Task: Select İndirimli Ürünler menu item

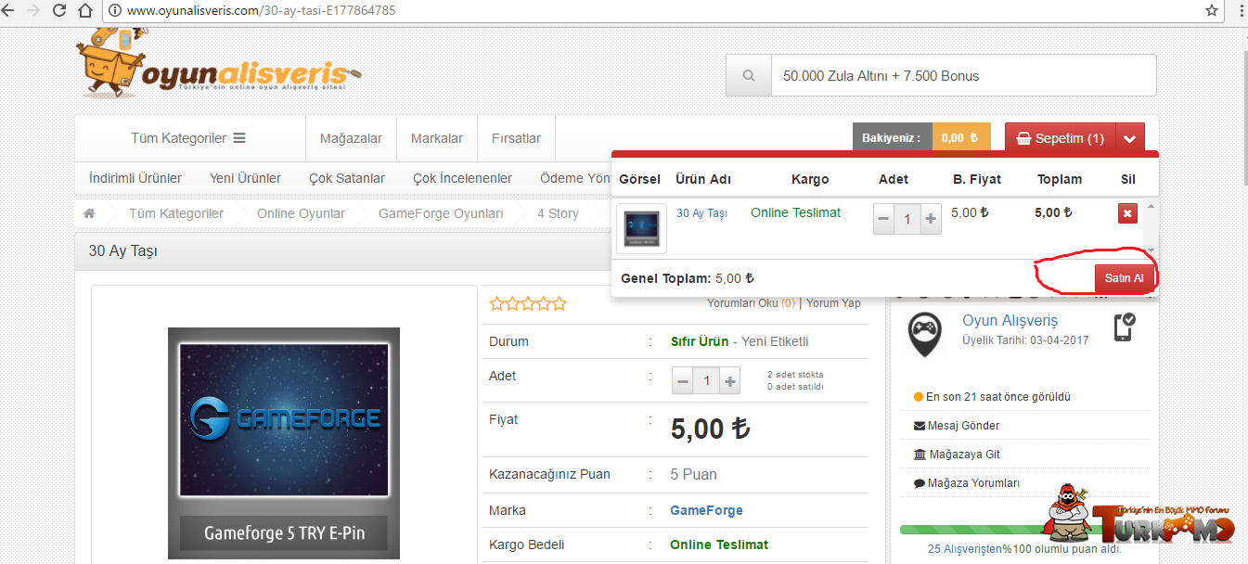Action: point(135,178)
